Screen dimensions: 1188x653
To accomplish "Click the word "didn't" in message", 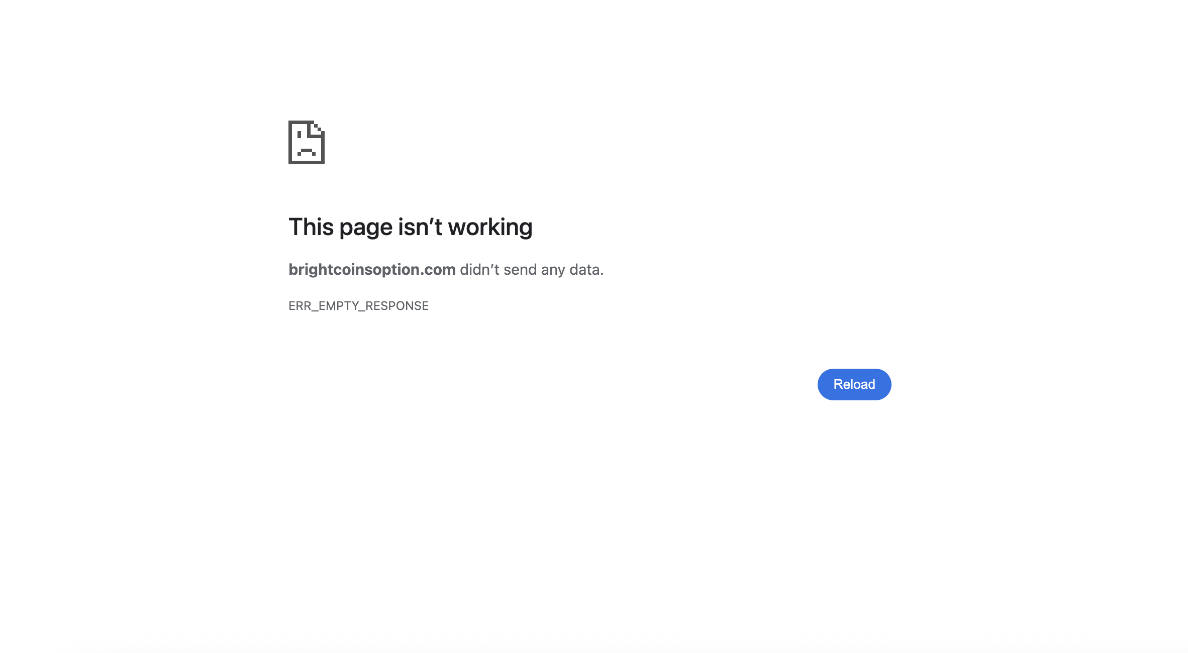I will coord(479,270).
